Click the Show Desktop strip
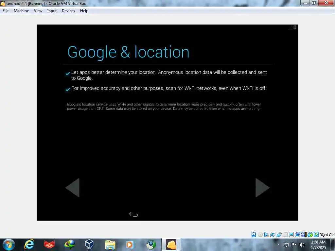335x251 pixels. coord(333,244)
